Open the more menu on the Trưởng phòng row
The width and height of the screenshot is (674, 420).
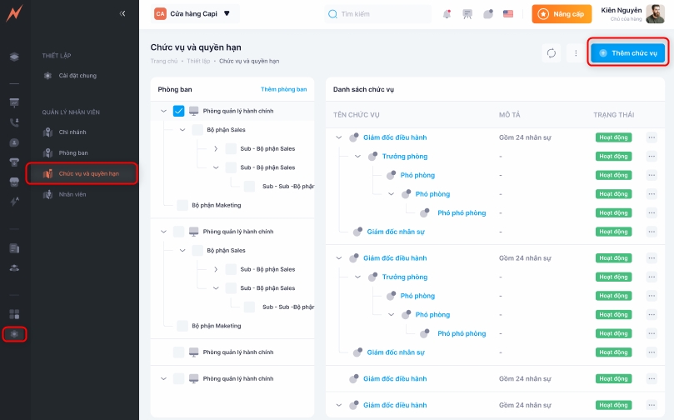(x=652, y=156)
